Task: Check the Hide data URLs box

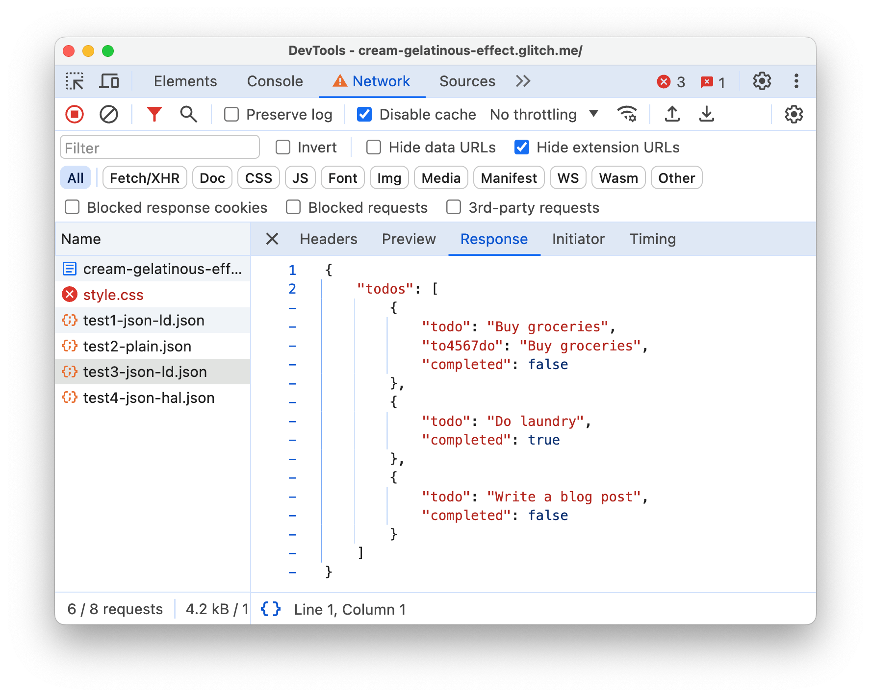Action: pos(374,147)
